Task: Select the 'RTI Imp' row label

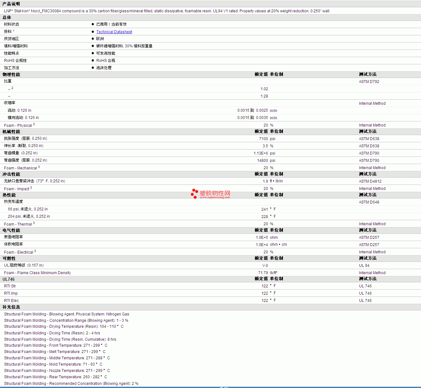Action: (11, 293)
